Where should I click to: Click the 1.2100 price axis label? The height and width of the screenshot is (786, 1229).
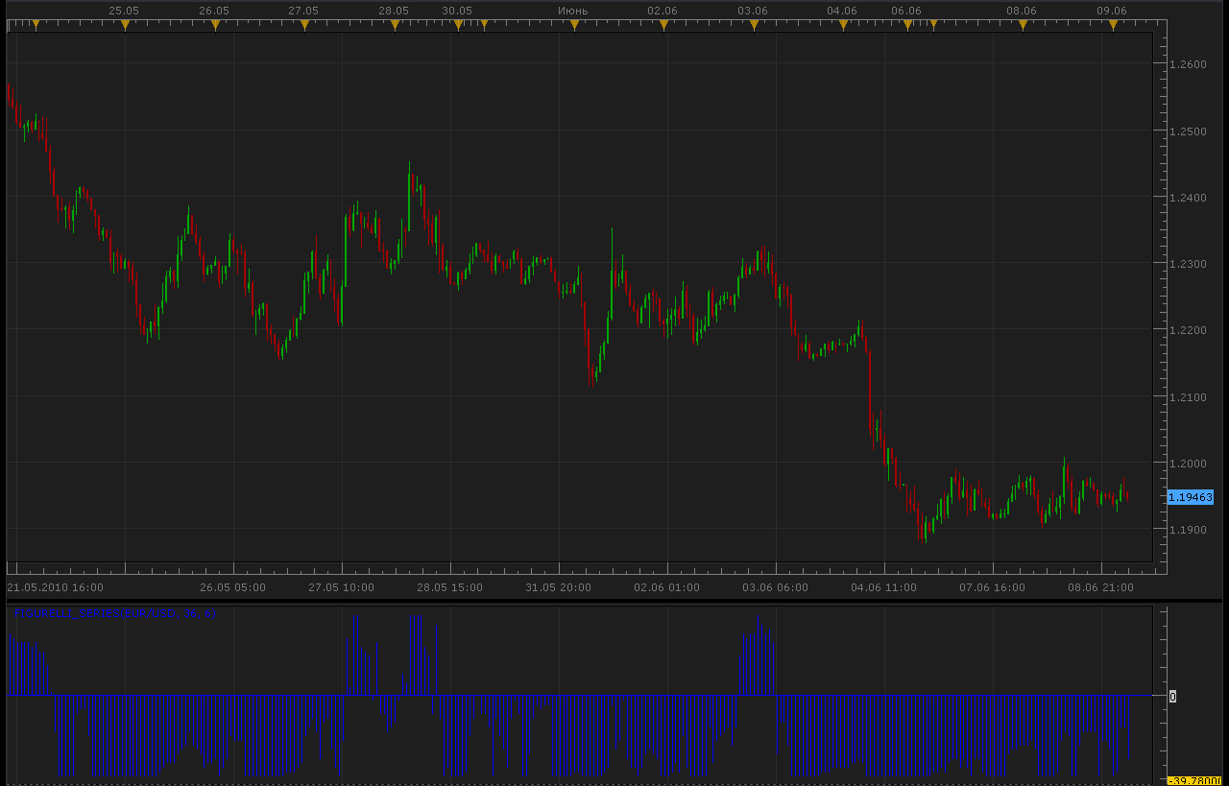click(1188, 396)
